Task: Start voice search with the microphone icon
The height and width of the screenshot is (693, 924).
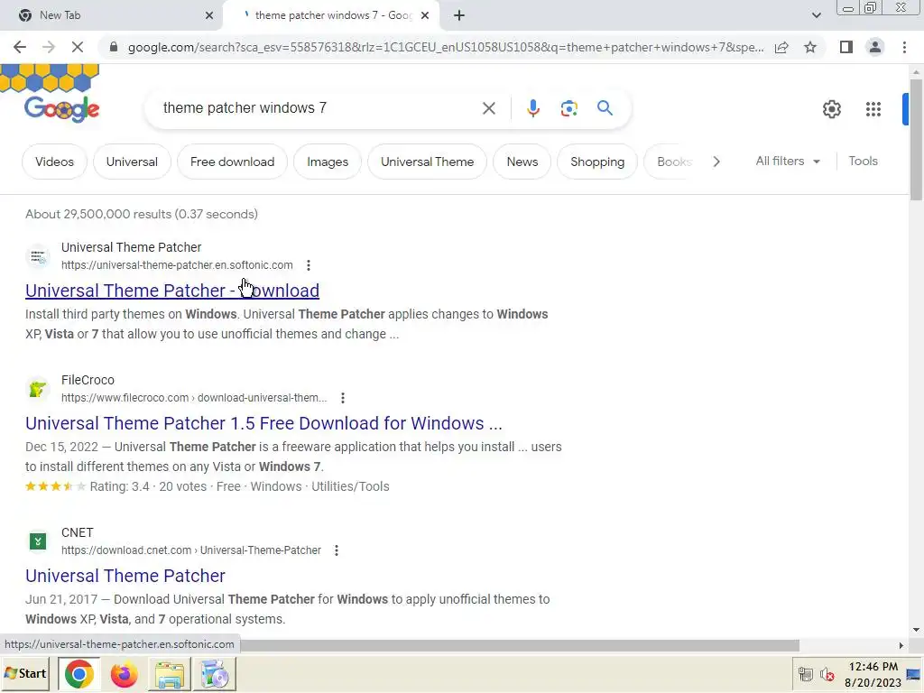Action: 532,108
